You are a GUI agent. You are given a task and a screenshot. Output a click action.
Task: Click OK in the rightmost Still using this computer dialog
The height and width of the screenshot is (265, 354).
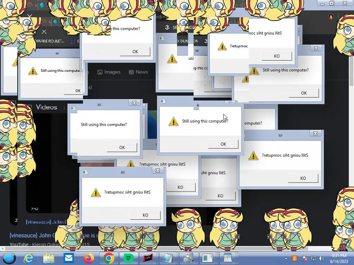coord(304,93)
